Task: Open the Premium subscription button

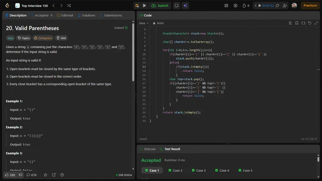Action: click(x=310, y=6)
